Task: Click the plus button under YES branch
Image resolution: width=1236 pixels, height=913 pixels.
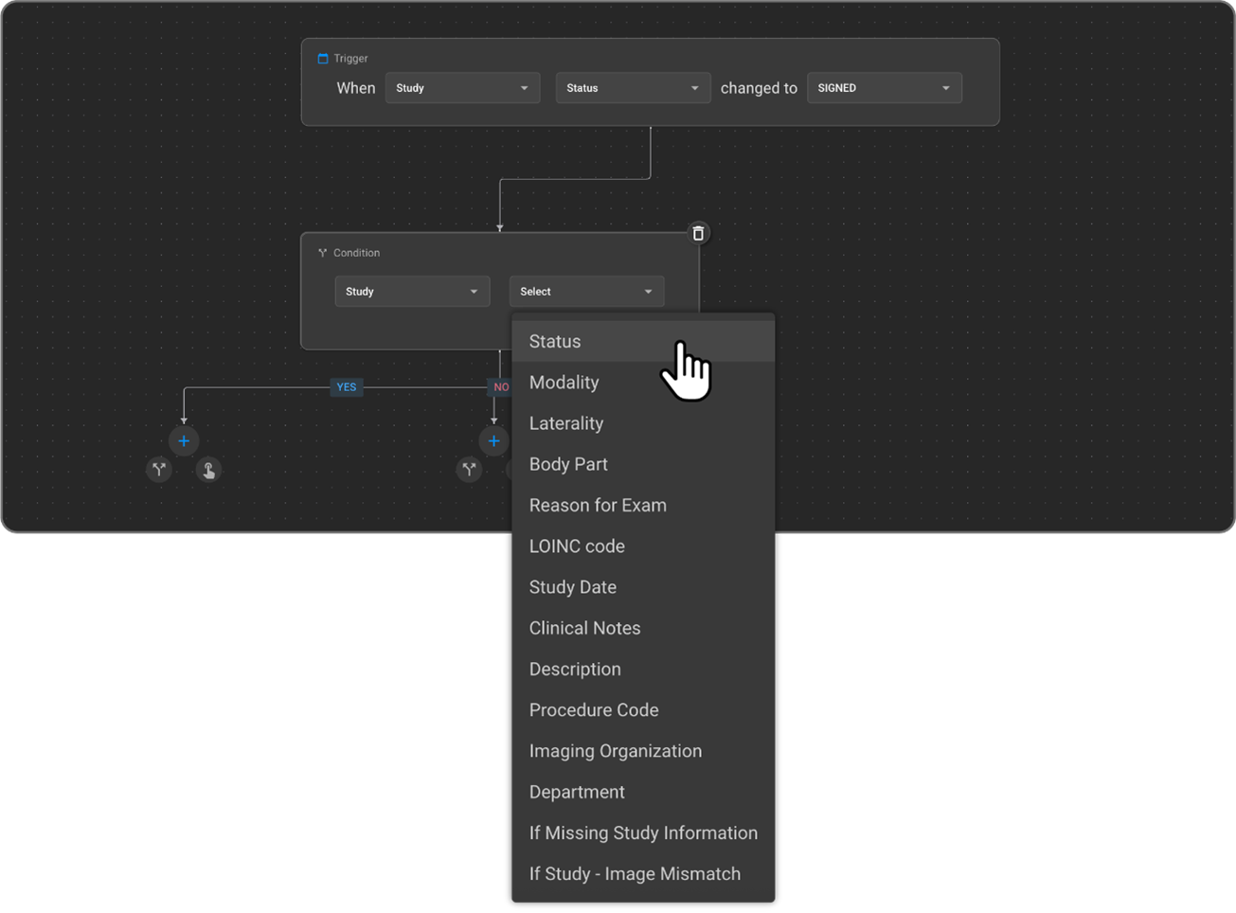Action: (x=184, y=441)
